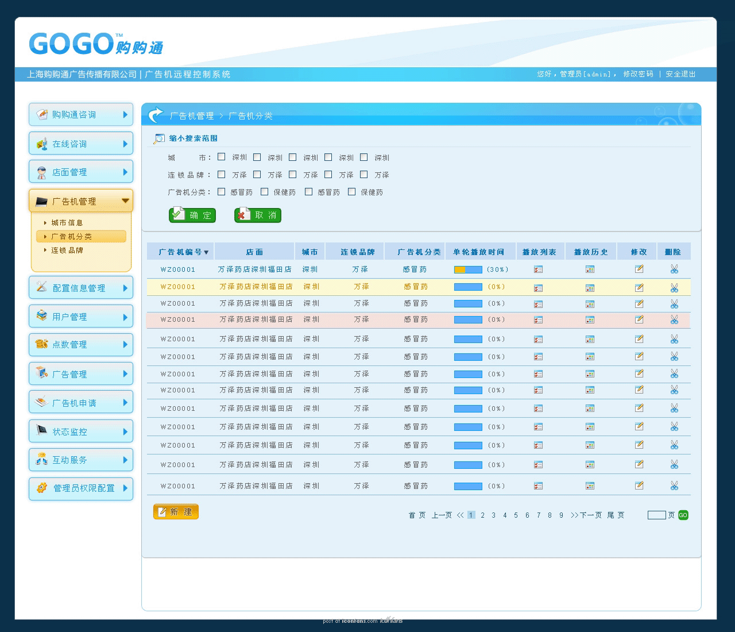This screenshot has height=632, width=735.
Task: Click the 广告机管理 screen icon
Action: click(x=41, y=201)
